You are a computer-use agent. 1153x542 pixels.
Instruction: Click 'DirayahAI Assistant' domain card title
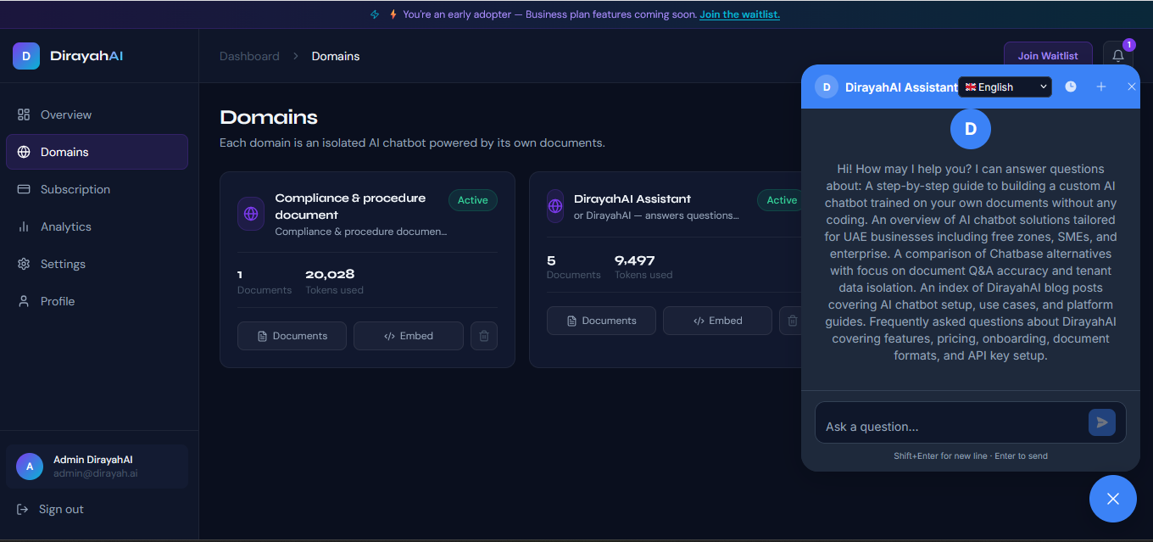pyautogui.click(x=632, y=198)
